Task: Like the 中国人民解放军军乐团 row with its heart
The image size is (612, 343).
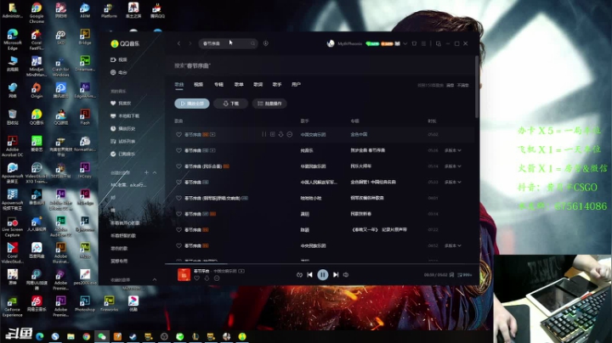Action: [178, 182]
